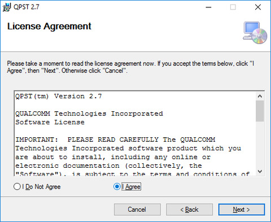Minimize the QPST 2.7 installer window
Image resolution: width=271 pixels, height=222 pixels.
pyautogui.click(x=208, y=7)
